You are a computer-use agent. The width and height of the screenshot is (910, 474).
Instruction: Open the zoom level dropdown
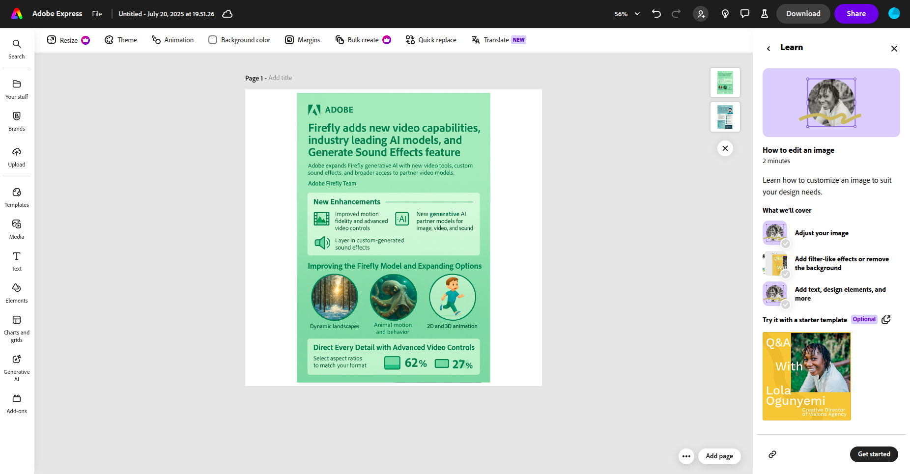point(627,14)
